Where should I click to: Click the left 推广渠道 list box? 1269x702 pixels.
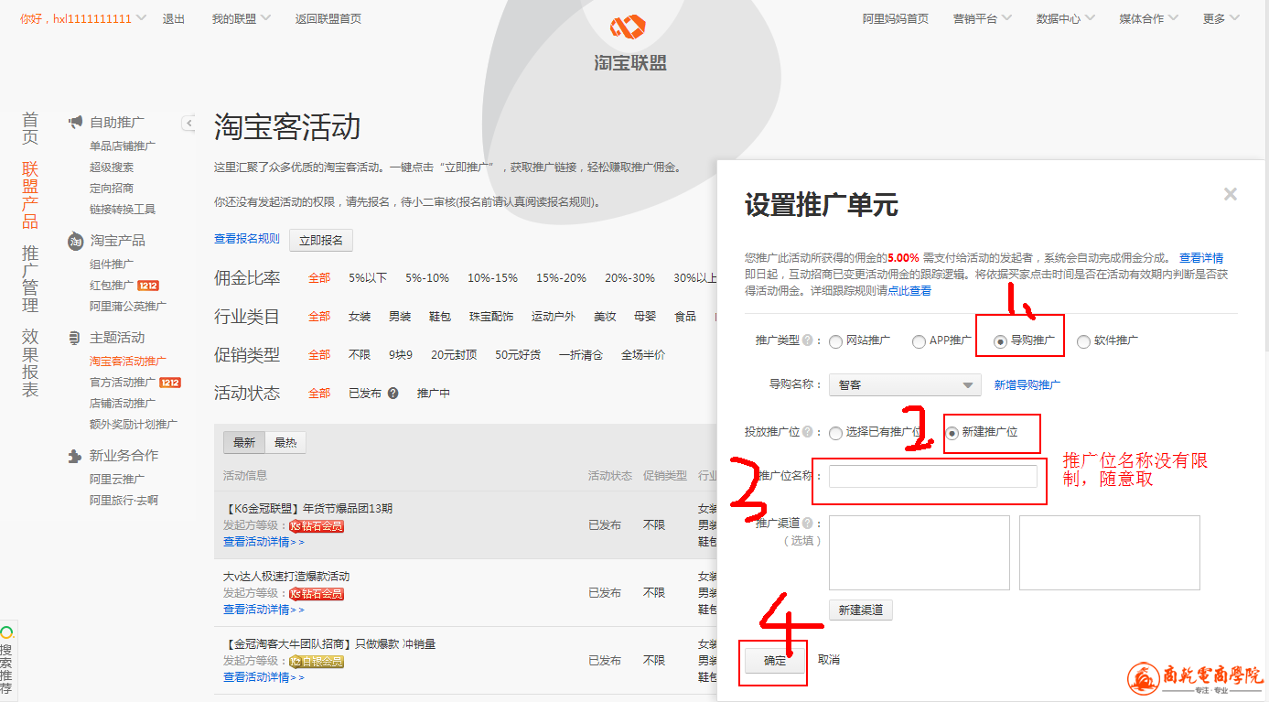(919, 553)
